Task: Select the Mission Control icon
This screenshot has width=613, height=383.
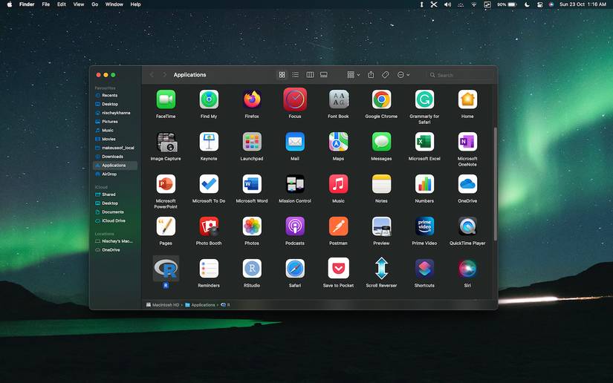Action: click(x=295, y=184)
